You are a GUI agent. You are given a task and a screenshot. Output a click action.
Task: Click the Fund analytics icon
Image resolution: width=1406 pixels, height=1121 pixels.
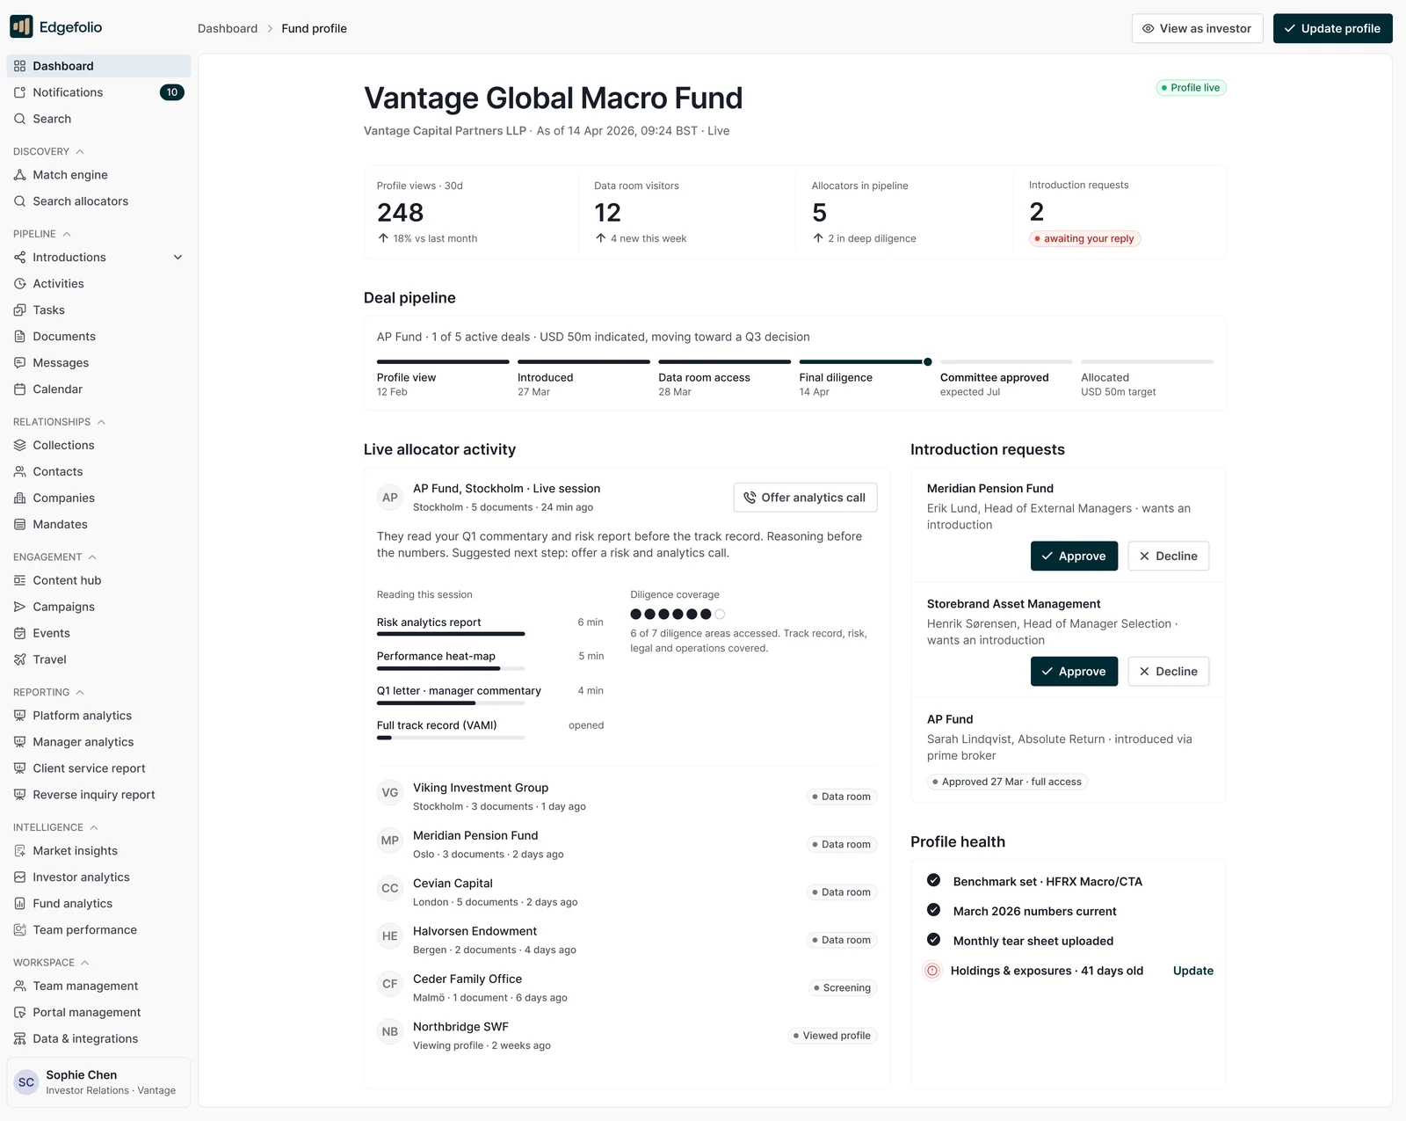click(19, 904)
